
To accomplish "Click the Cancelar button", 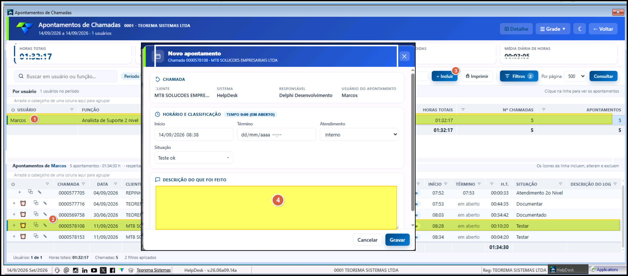I will (x=367, y=240).
